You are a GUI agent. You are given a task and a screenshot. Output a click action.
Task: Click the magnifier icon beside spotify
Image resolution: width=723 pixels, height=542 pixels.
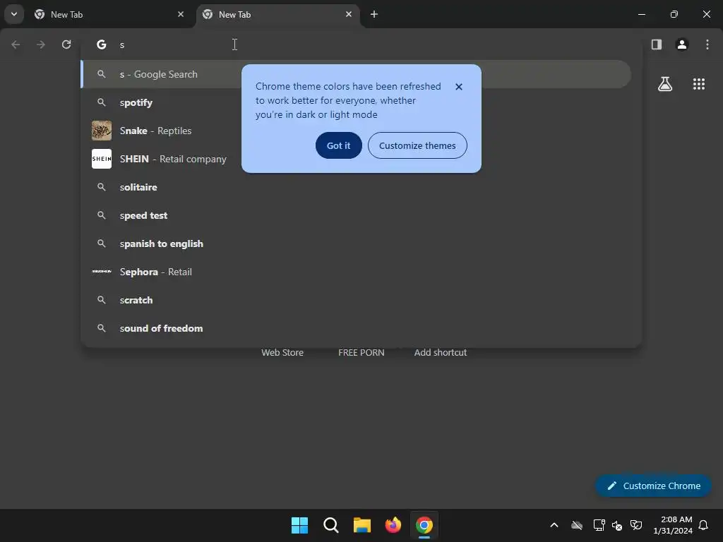(102, 102)
